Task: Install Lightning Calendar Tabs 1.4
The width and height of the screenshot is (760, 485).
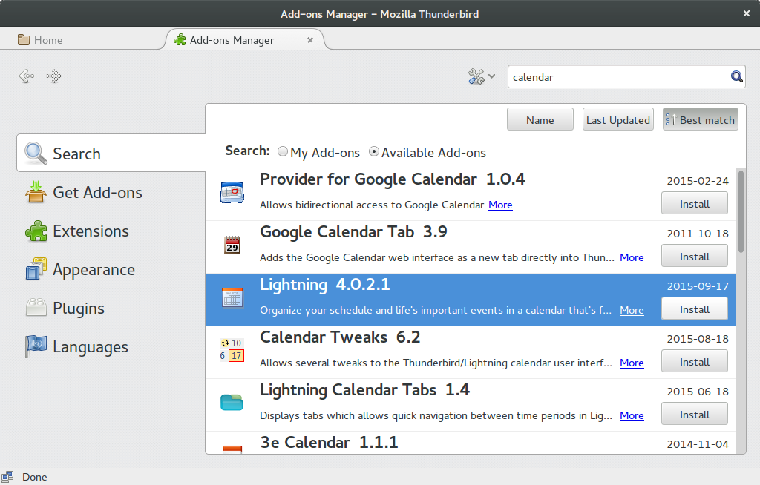Action: [x=695, y=415]
